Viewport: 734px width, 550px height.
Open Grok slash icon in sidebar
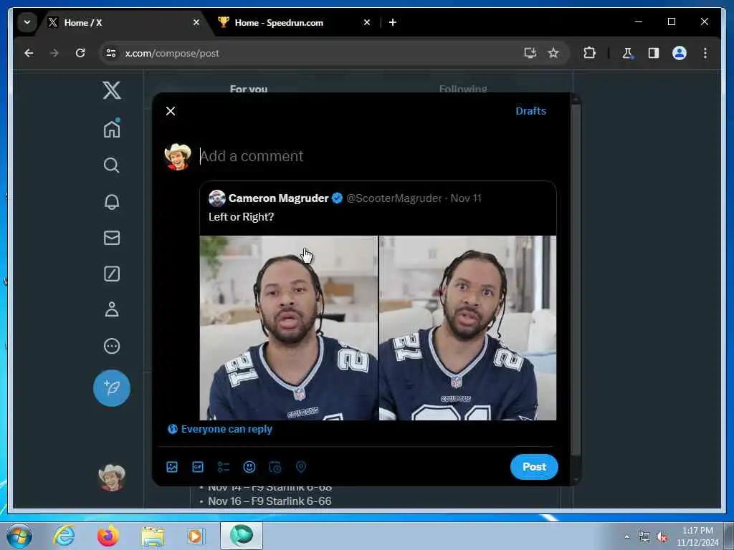click(111, 274)
